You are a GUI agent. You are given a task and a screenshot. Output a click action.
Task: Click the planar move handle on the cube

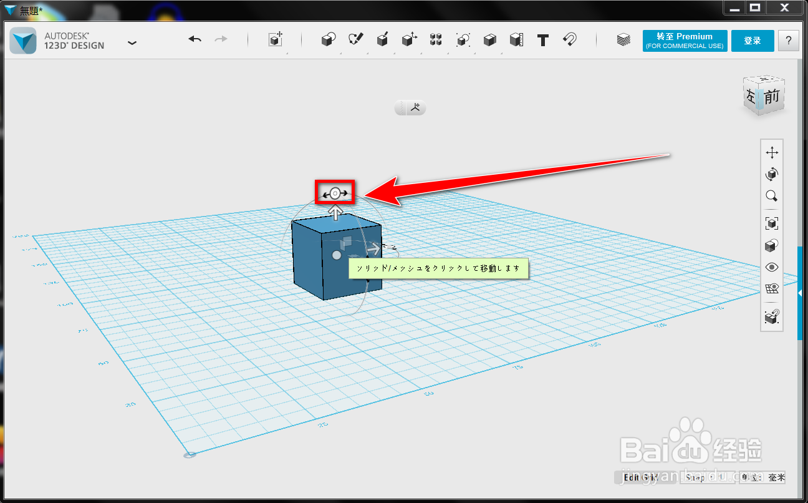pos(346,242)
